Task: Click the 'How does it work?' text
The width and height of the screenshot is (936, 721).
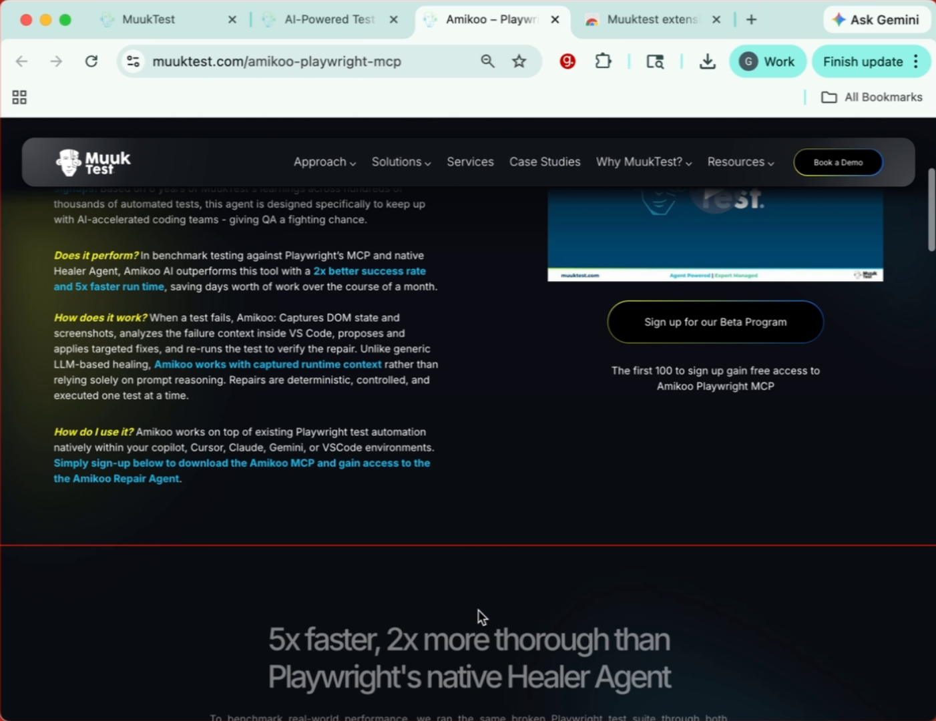Action: [100, 318]
